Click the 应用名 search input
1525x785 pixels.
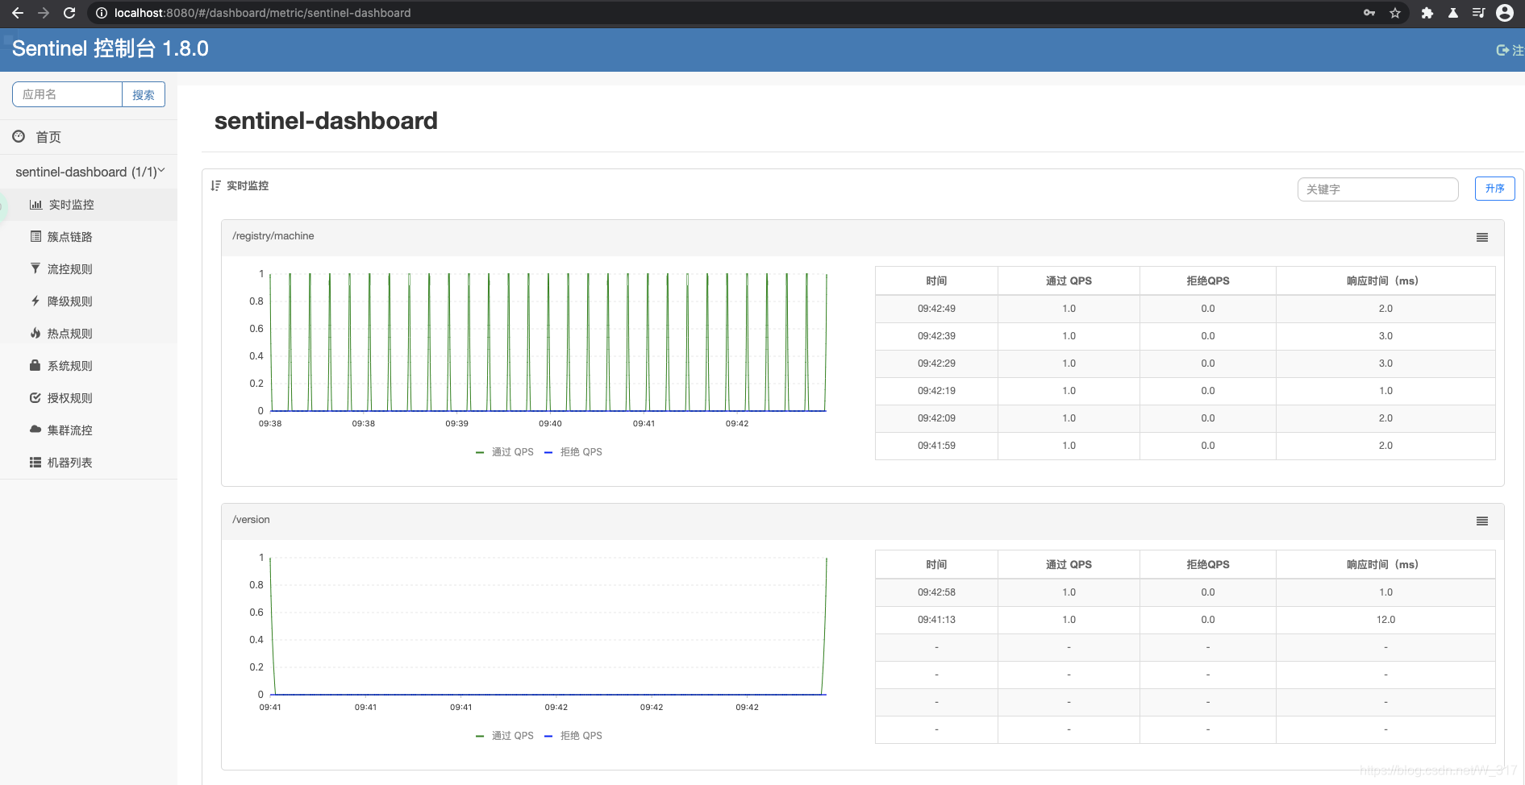click(x=67, y=94)
